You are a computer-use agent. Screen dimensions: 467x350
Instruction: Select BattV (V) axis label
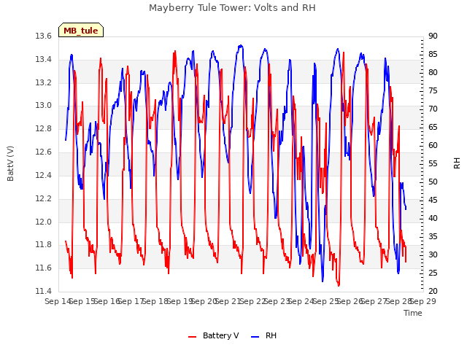(10, 163)
